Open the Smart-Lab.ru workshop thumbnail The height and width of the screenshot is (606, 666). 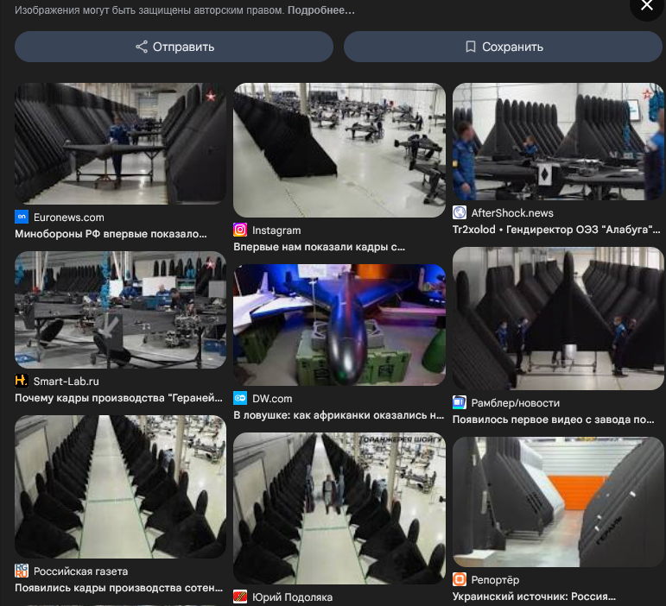click(121, 310)
